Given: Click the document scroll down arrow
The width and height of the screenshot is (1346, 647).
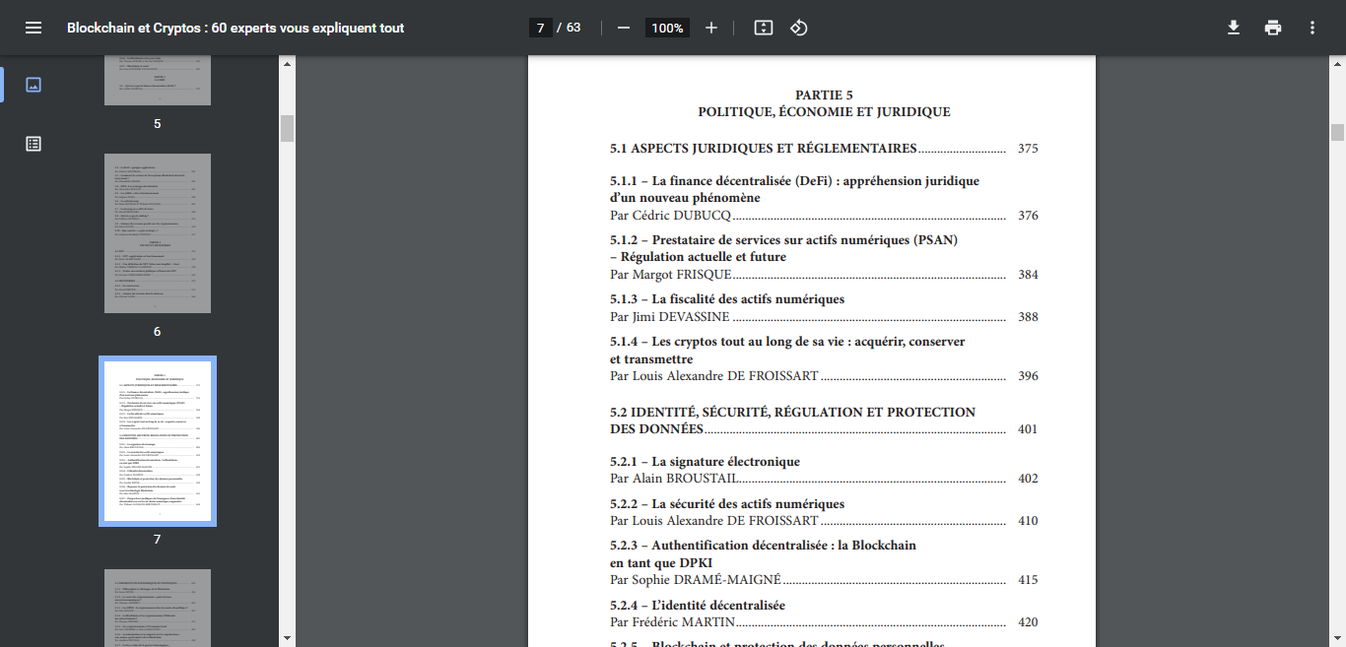Looking at the screenshot, I should [x=1337, y=638].
